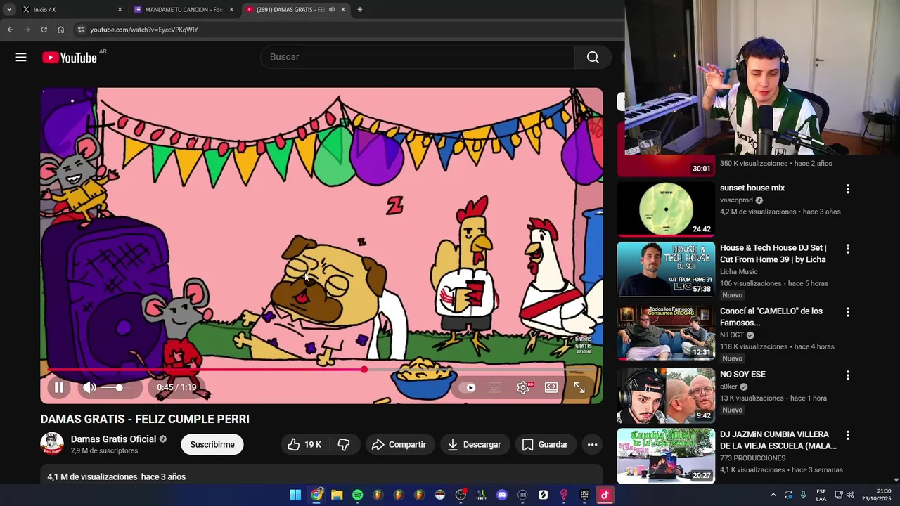Click the magnifier search button

[x=593, y=57]
